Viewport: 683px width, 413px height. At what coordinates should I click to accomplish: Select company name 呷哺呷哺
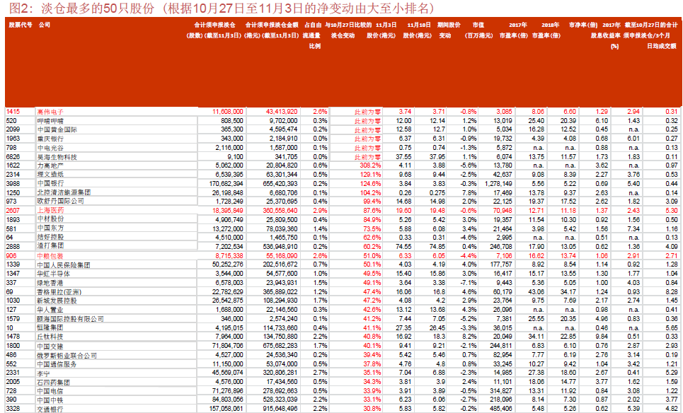[50, 121]
